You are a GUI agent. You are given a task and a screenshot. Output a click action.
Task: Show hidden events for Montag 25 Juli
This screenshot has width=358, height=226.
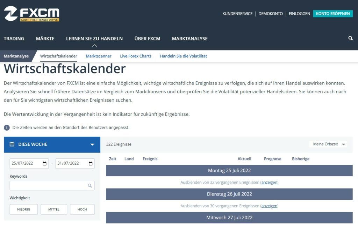pyautogui.click(x=270, y=182)
